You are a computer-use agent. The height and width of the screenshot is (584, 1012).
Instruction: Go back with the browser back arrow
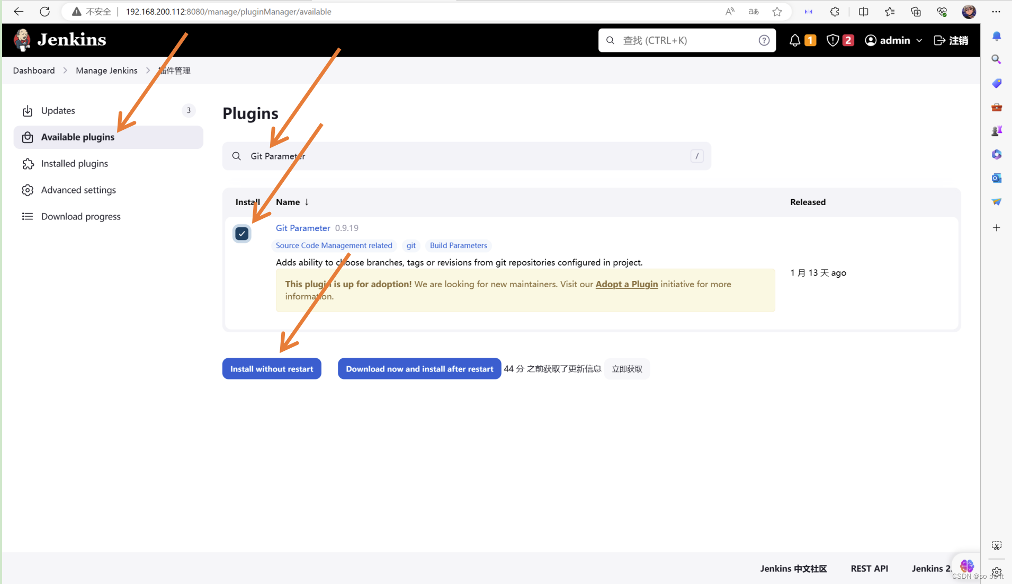click(x=19, y=11)
